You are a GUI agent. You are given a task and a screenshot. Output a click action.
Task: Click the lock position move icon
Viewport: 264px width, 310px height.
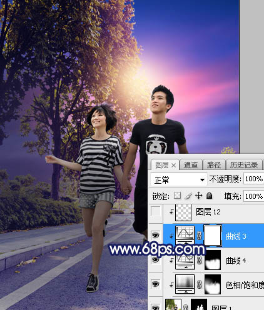pyautogui.click(x=198, y=196)
